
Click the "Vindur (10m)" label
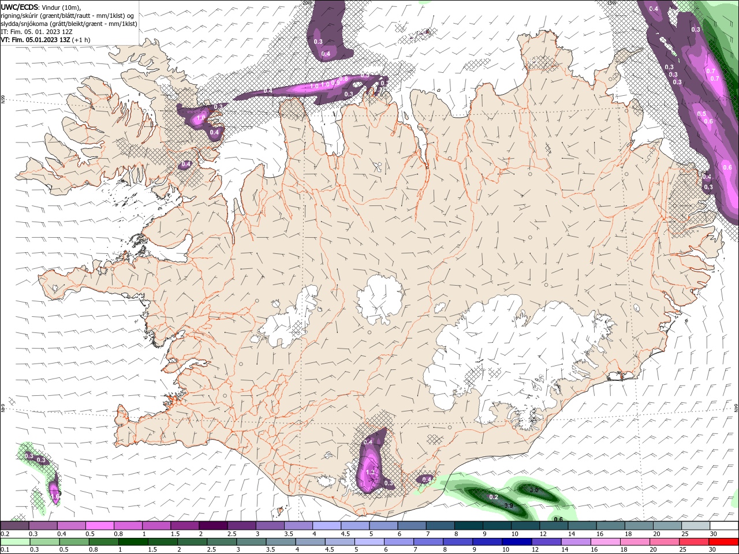pyautogui.click(x=61, y=8)
